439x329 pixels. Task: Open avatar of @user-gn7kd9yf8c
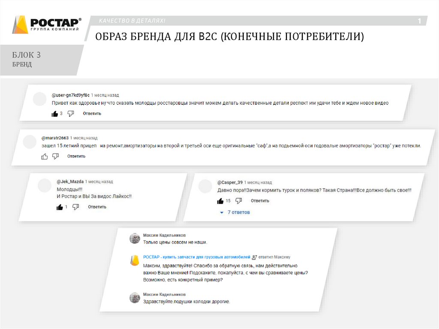tap(40, 99)
